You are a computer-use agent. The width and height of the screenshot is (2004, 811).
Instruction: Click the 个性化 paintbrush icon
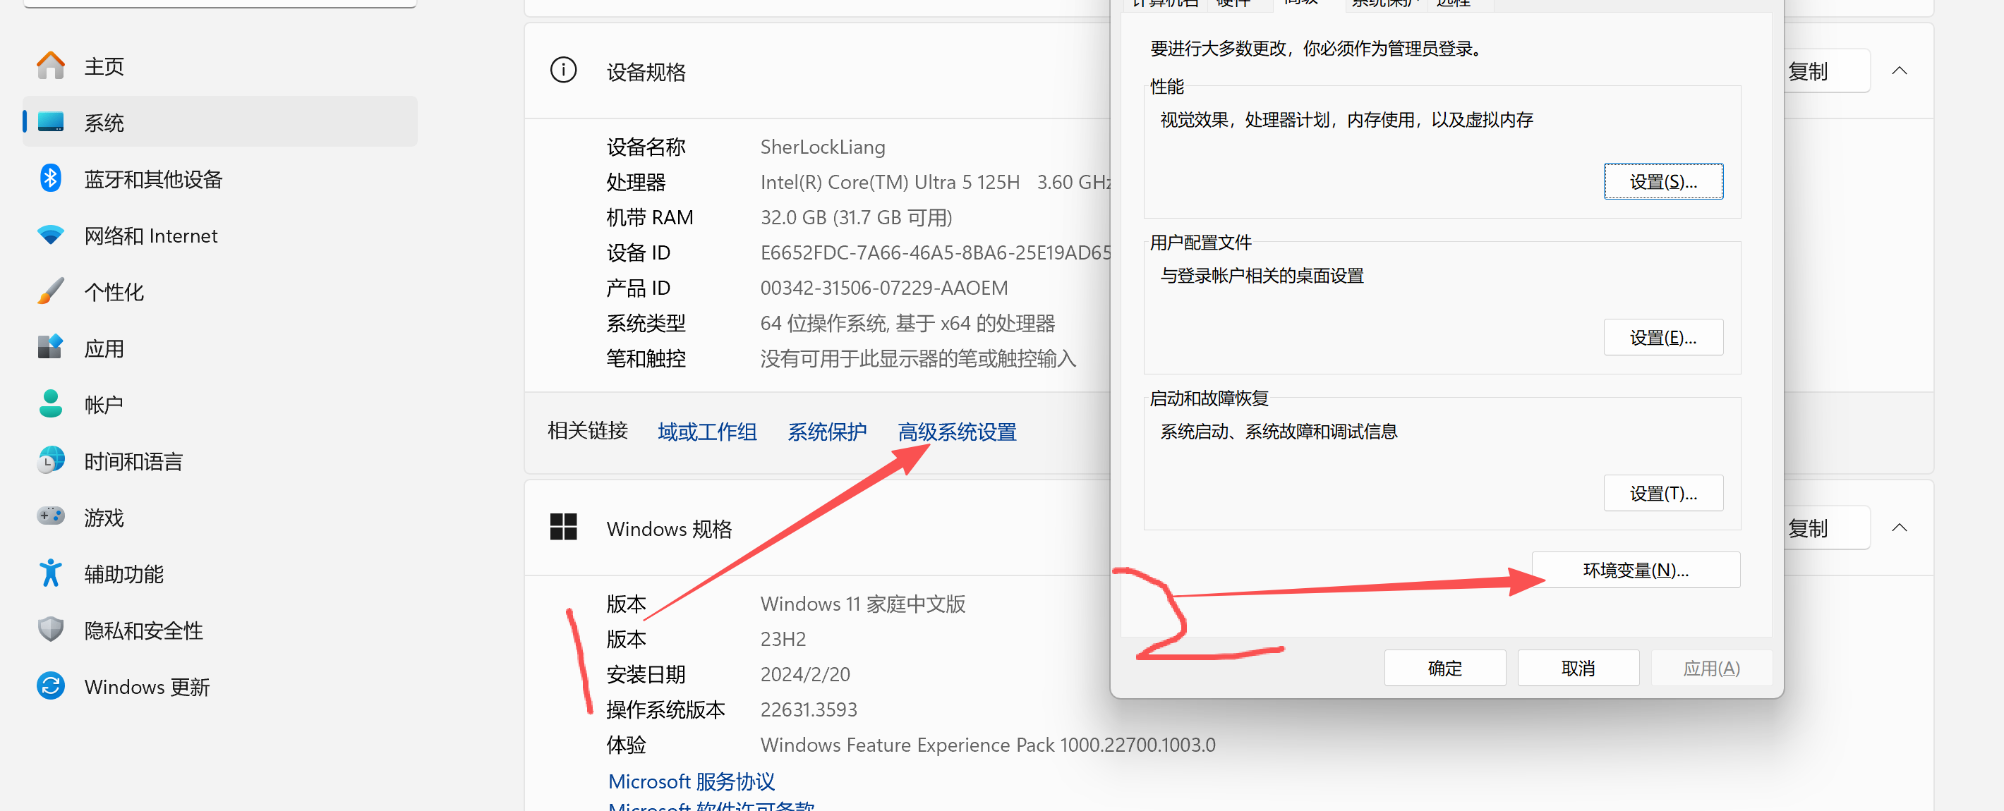(51, 291)
